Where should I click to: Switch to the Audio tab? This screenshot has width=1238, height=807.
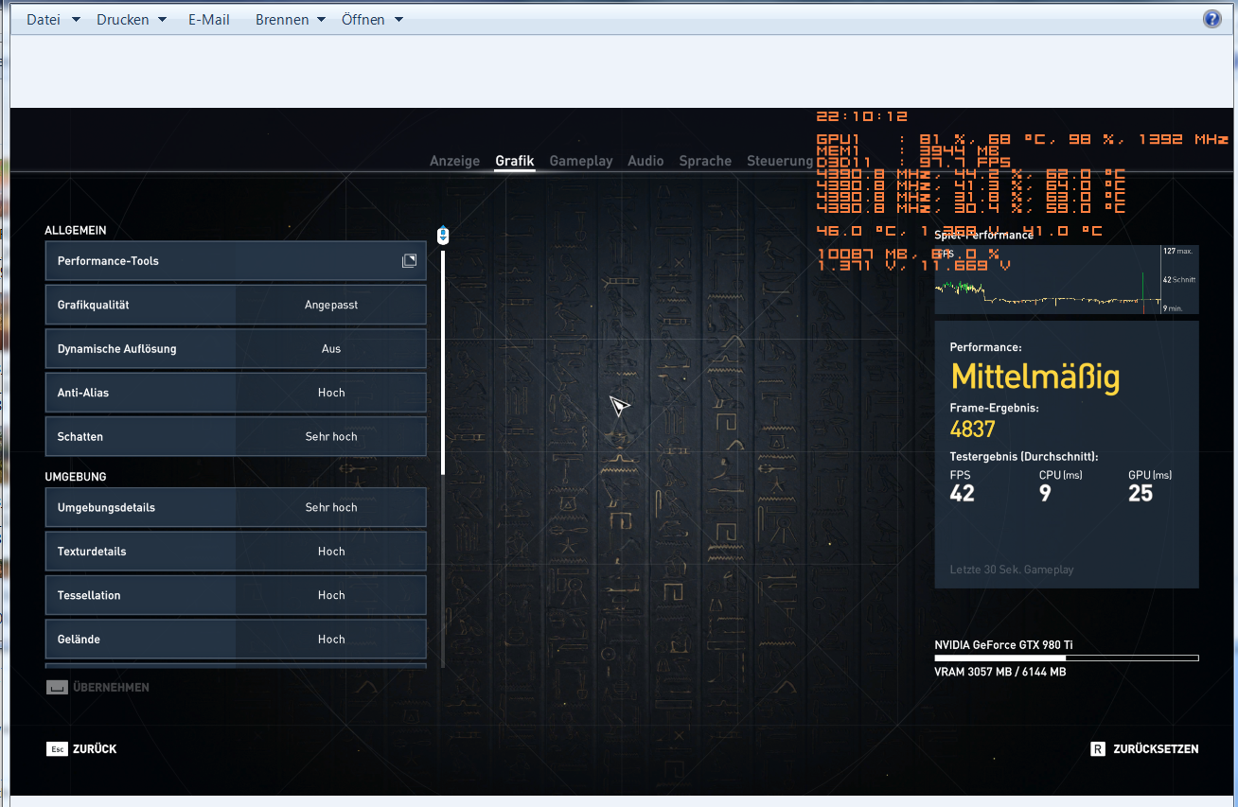[x=646, y=162]
